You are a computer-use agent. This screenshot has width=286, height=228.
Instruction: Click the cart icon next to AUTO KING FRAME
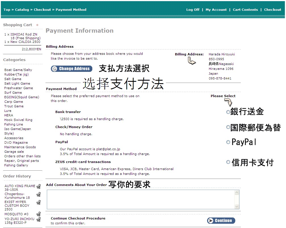39,187
